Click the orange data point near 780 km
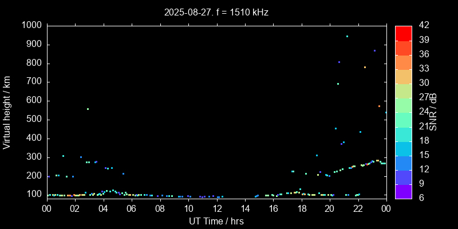The image size is (458, 229). coord(365,67)
